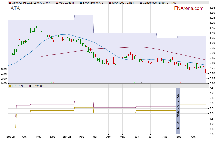216x142 pixels.
Task: Click the Sep 24 date label
Action: pos(11,137)
